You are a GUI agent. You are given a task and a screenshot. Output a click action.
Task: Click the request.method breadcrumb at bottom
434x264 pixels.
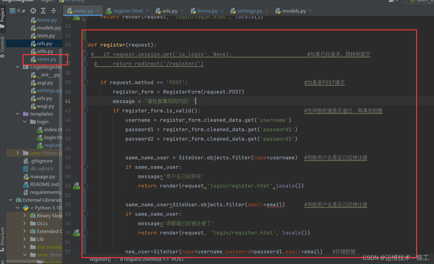point(153,260)
